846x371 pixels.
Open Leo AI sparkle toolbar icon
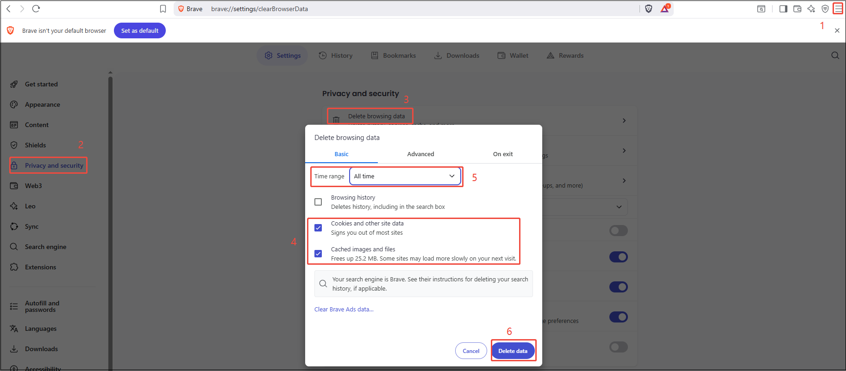pos(811,9)
